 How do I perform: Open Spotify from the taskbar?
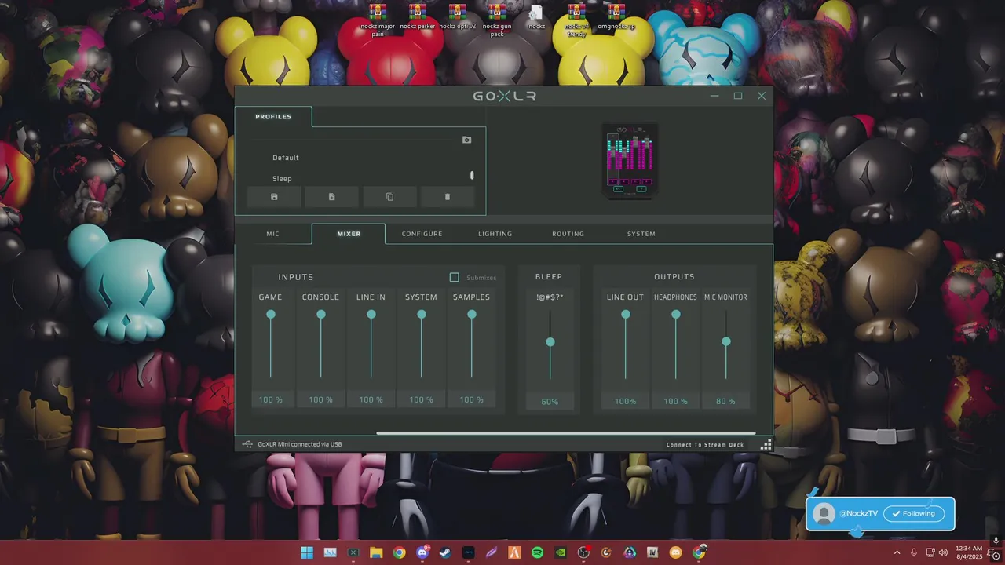pos(537,552)
